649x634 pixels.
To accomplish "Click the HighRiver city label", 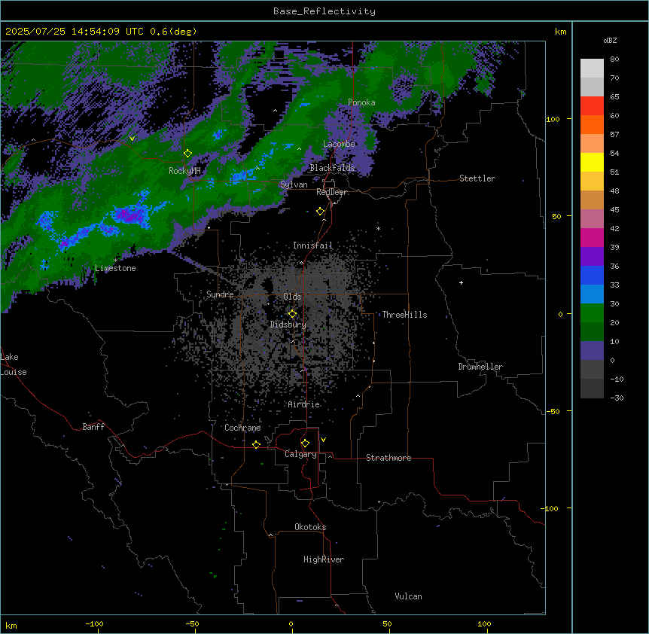I will pos(324,559).
